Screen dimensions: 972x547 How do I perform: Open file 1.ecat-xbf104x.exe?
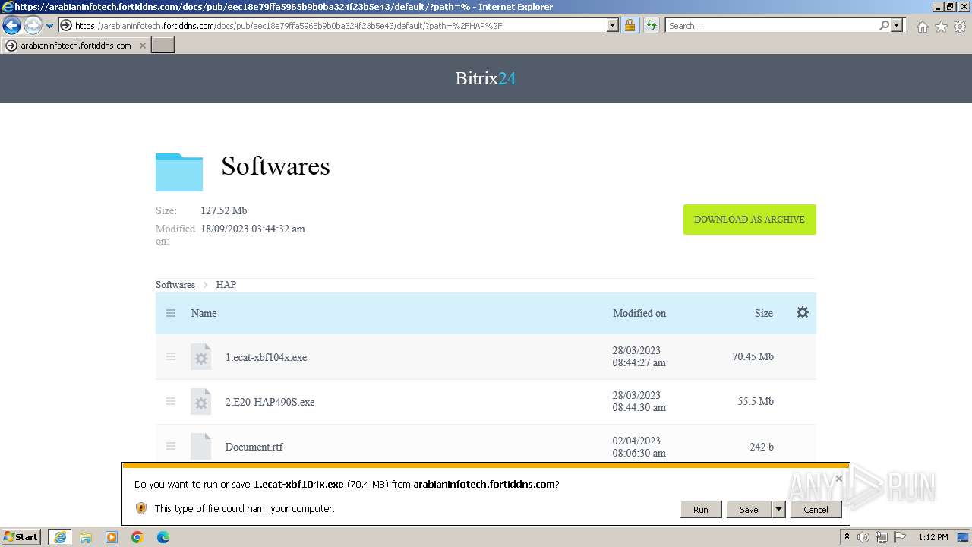(x=267, y=357)
